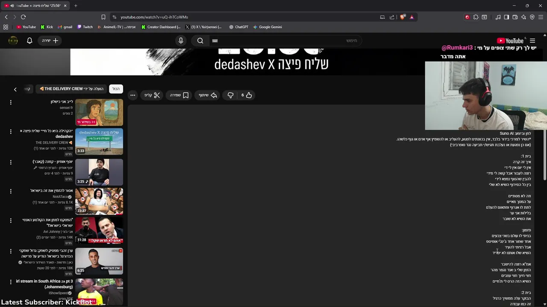
Task: Save video with the שמירה bookmark button
Action: 179,95
